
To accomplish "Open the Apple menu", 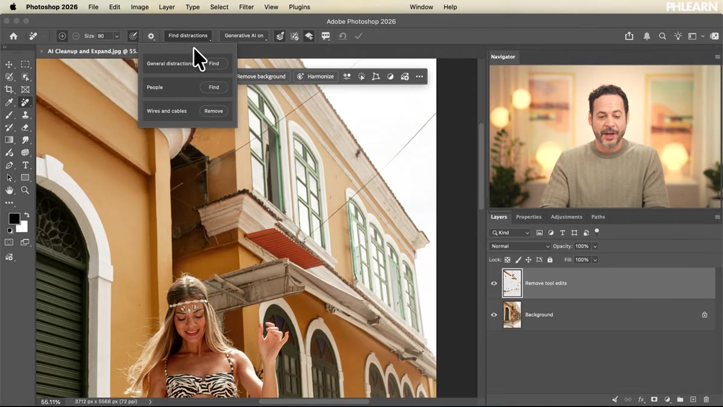I will 13,7.
